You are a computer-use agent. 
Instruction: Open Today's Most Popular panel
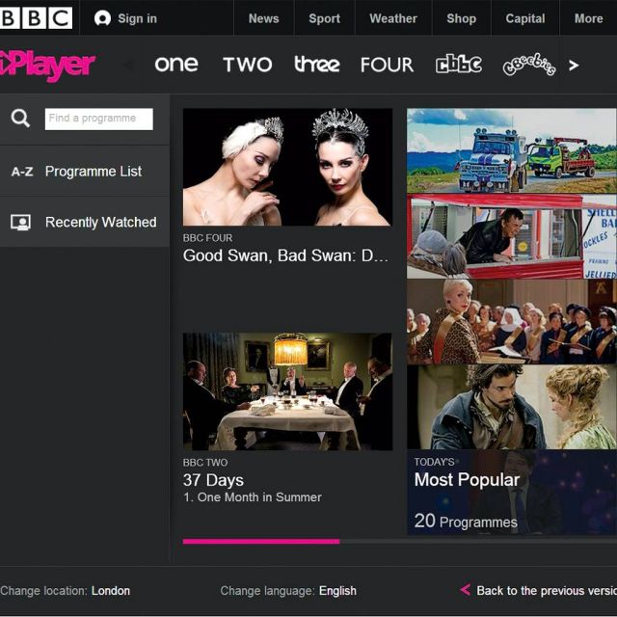[x=512, y=493]
